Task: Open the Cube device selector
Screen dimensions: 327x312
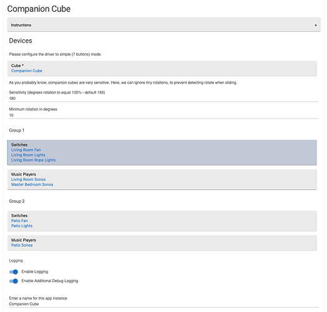Action: point(162,69)
